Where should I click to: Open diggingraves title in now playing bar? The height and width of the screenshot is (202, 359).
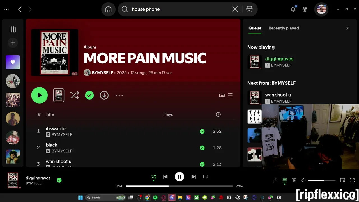[38, 178]
